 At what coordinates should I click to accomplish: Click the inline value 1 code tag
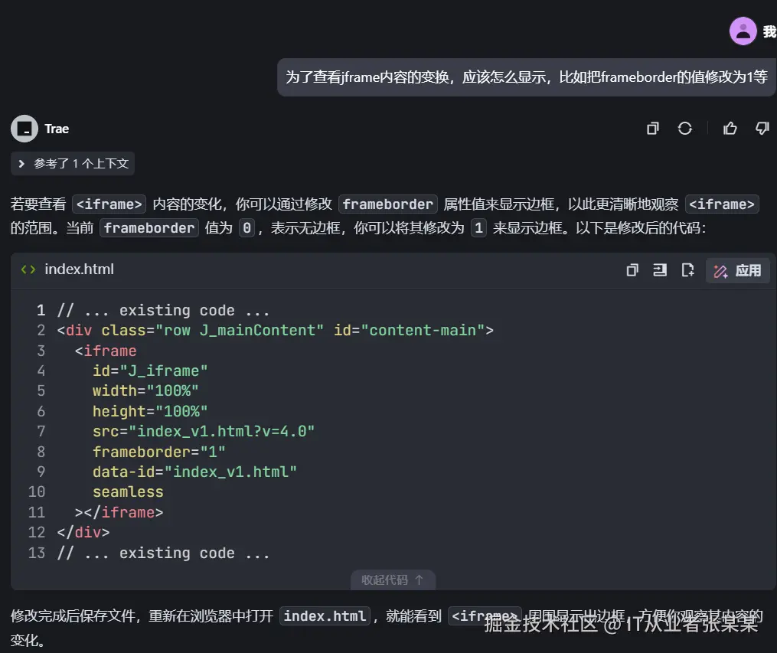478,228
